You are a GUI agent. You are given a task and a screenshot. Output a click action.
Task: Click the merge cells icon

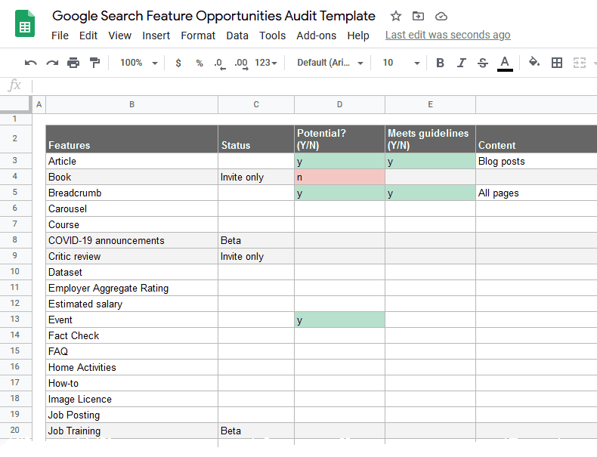pos(579,63)
